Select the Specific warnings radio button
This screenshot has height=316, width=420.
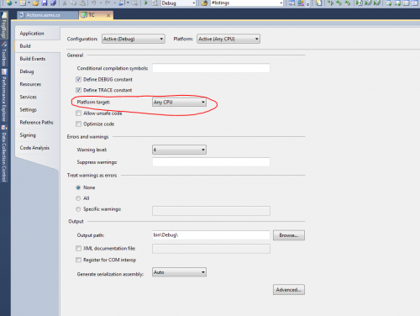(78, 209)
